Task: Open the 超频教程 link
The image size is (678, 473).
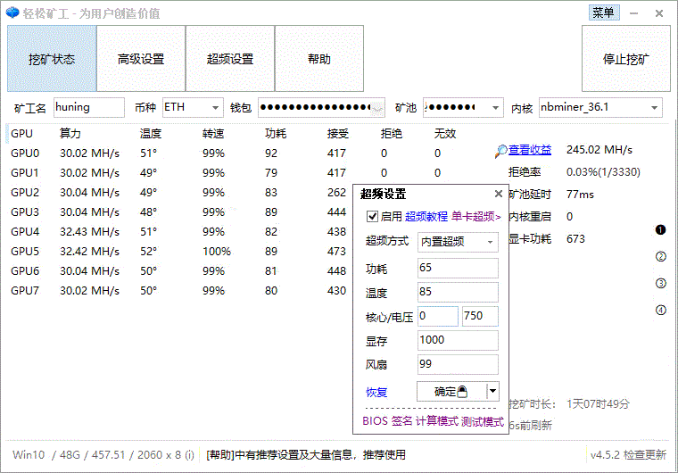Action: click(x=426, y=216)
